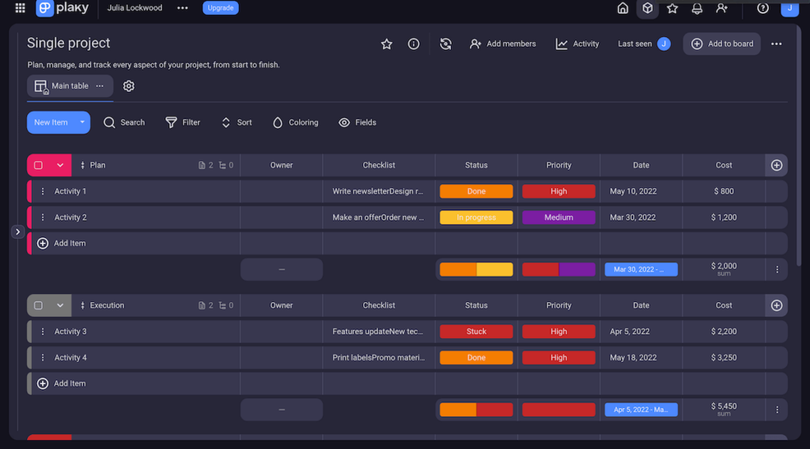This screenshot has height=449, width=810.
Task: Click the Upgrade button
Action: coord(220,8)
